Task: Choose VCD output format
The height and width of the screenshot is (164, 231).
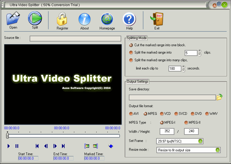Action: (162, 114)
